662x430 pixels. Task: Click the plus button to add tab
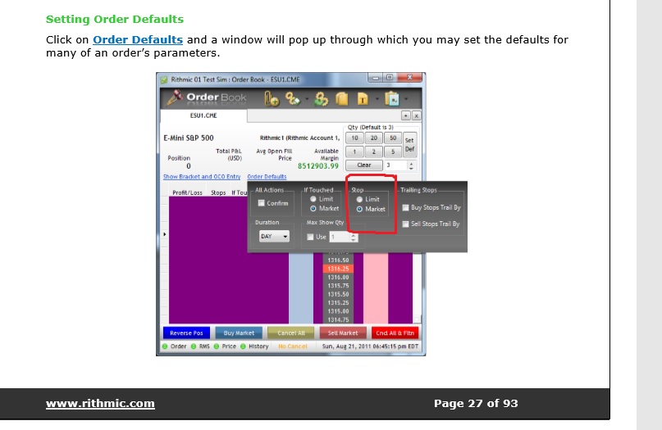pyautogui.click(x=406, y=115)
